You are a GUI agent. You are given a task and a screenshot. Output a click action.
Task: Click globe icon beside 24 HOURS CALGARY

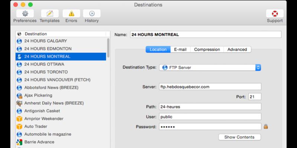click(x=19, y=41)
